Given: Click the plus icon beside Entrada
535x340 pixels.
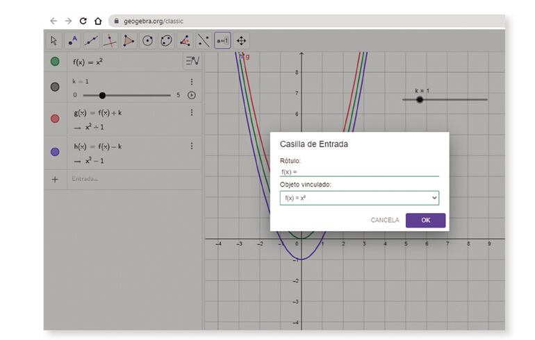Looking at the screenshot, I should click(x=55, y=179).
